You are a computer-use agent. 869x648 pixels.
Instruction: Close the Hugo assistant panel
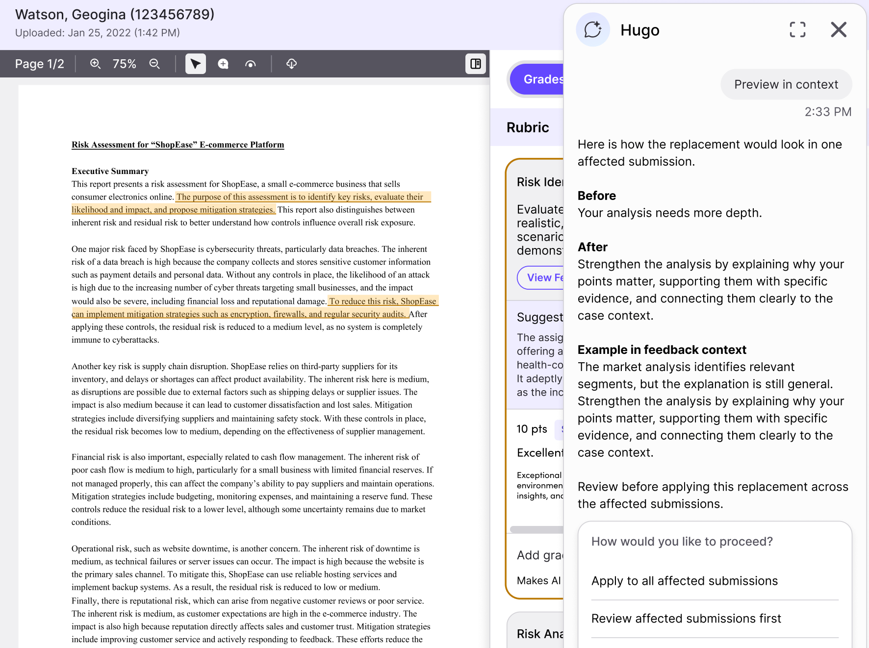[839, 30]
